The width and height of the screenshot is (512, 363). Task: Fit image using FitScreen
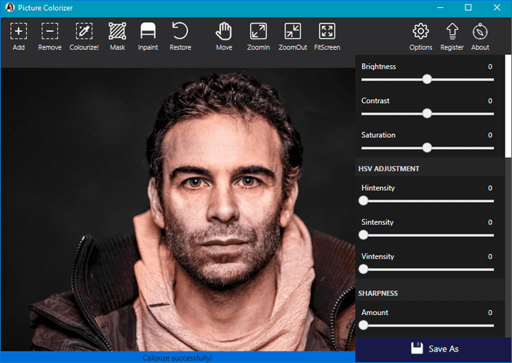[x=327, y=36]
